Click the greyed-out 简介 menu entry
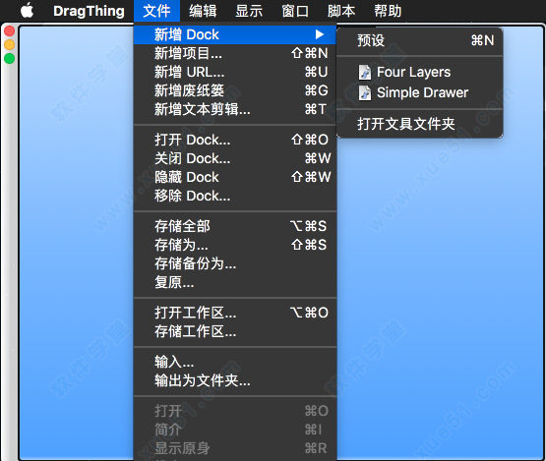This screenshot has height=461, width=546. tap(235, 430)
